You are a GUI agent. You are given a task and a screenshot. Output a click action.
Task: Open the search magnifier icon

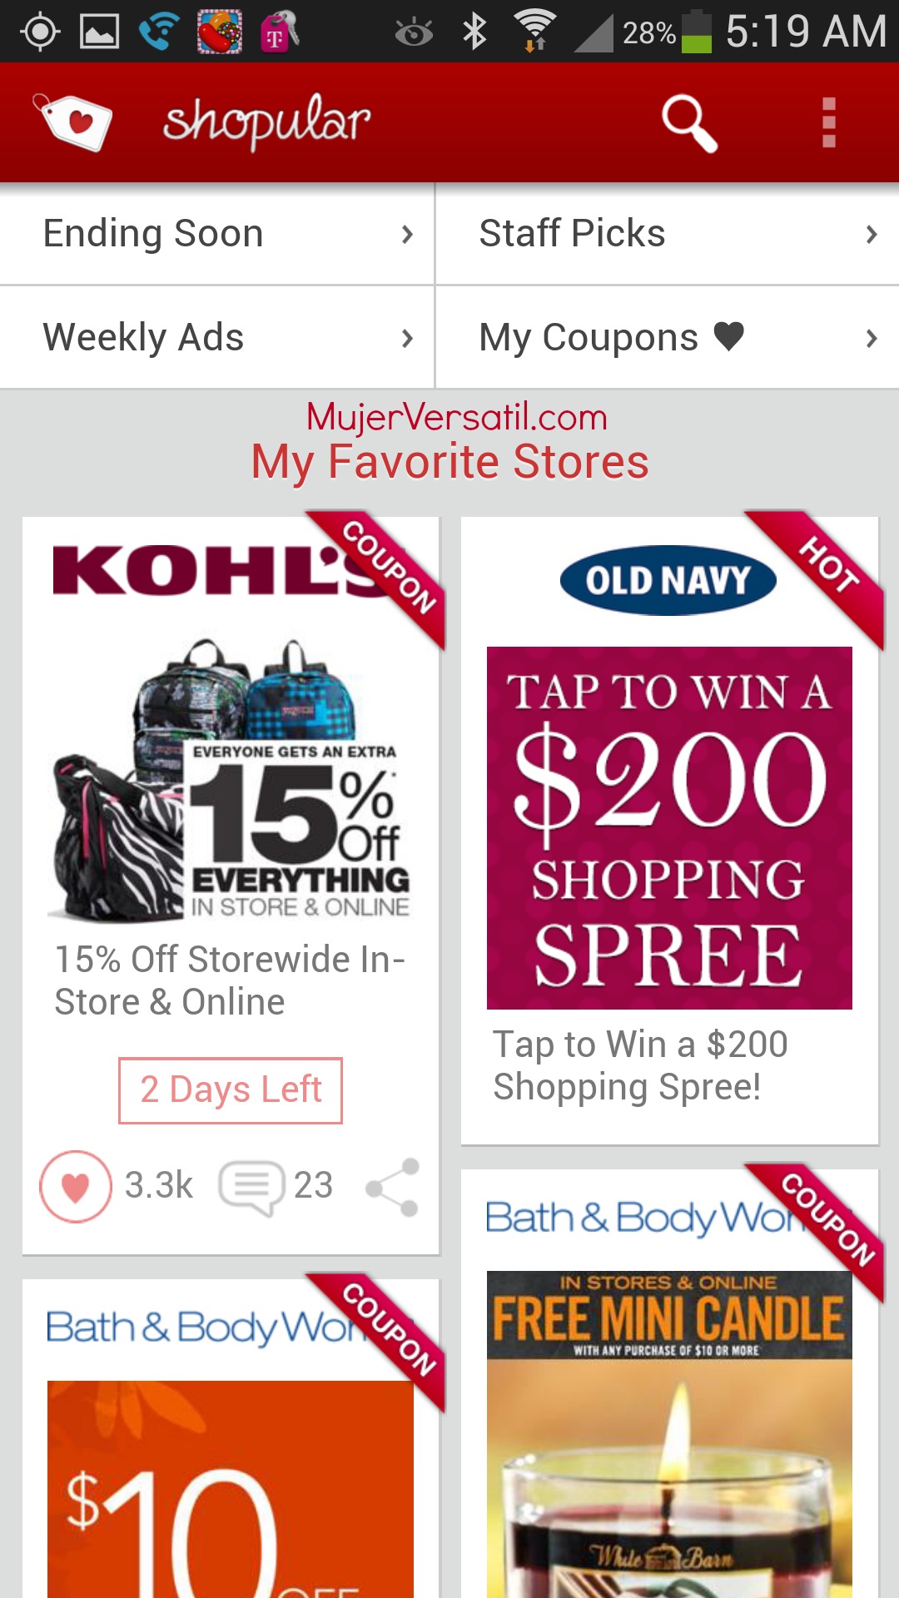(x=689, y=123)
